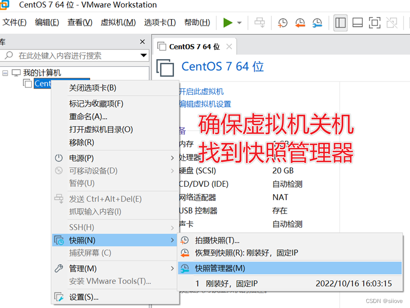The height and width of the screenshot is (308, 410).
Task: Open the 查看(V) menu
Action: click(80, 23)
